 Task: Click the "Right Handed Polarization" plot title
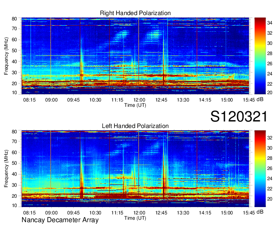[x=135, y=13]
